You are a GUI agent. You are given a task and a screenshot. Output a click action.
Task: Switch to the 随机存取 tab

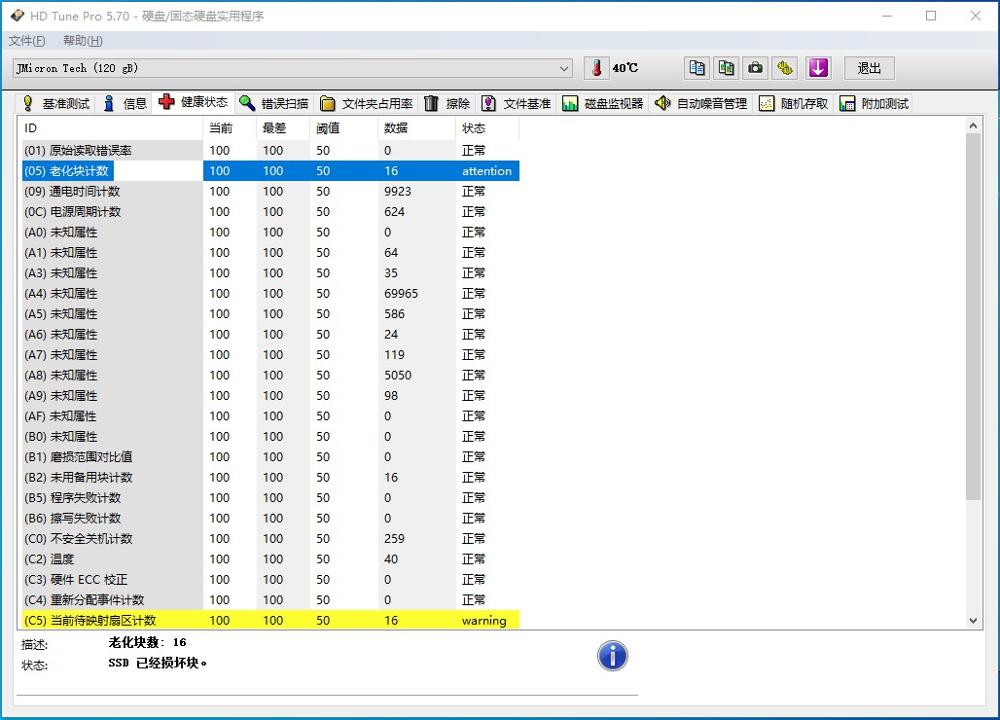(794, 103)
